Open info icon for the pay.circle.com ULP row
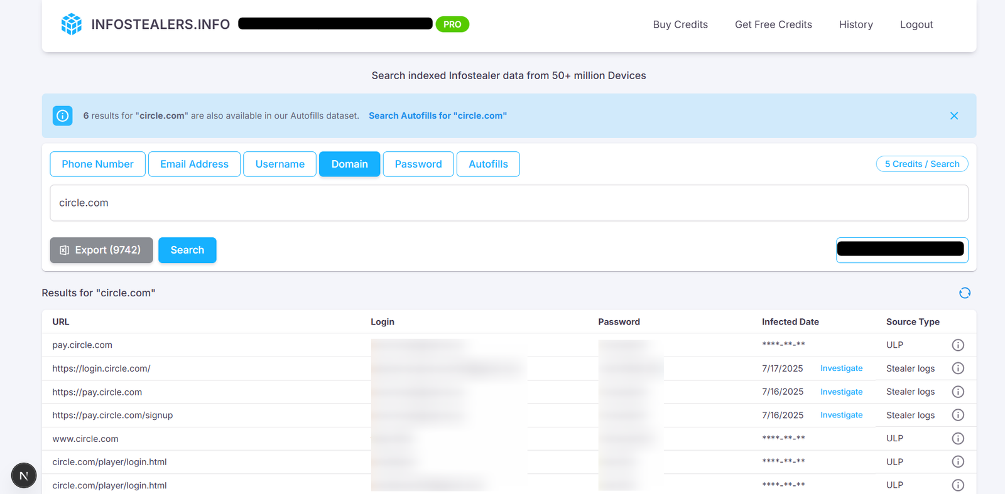Image resolution: width=1005 pixels, height=494 pixels. [x=958, y=345]
